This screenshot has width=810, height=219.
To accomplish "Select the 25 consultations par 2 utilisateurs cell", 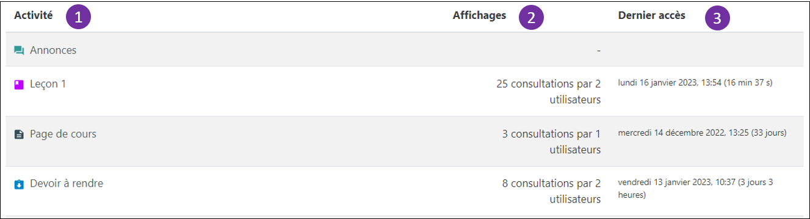I will (549, 92).
